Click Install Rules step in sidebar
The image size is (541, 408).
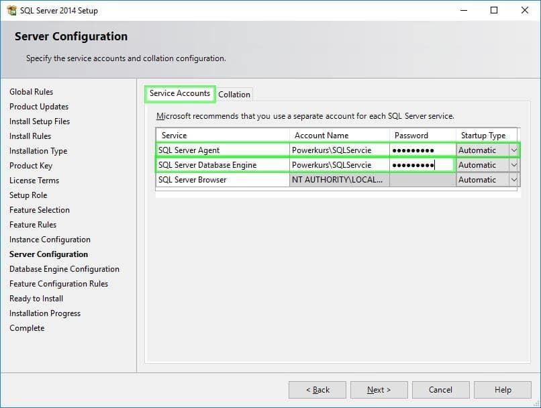tap(30, 136)
